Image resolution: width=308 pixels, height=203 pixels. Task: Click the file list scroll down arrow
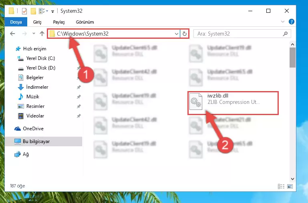click(292, 179)
